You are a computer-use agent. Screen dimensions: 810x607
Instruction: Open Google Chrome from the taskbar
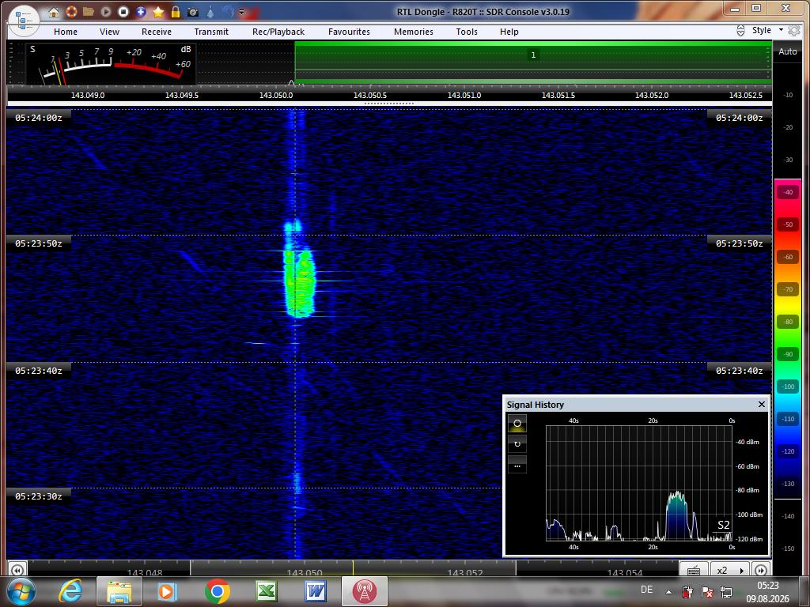pos(218,591)
